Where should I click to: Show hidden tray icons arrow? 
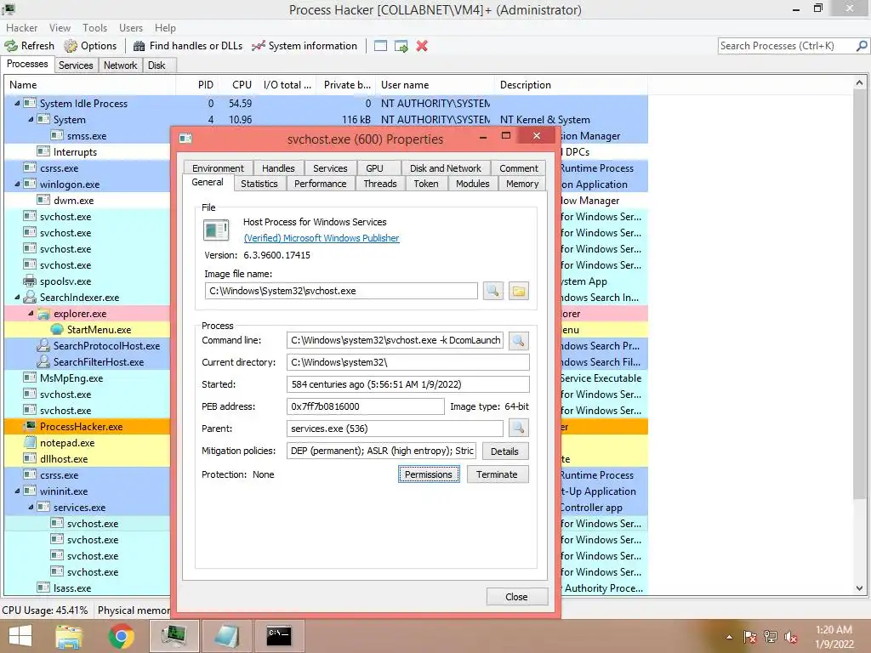(729, 637)
